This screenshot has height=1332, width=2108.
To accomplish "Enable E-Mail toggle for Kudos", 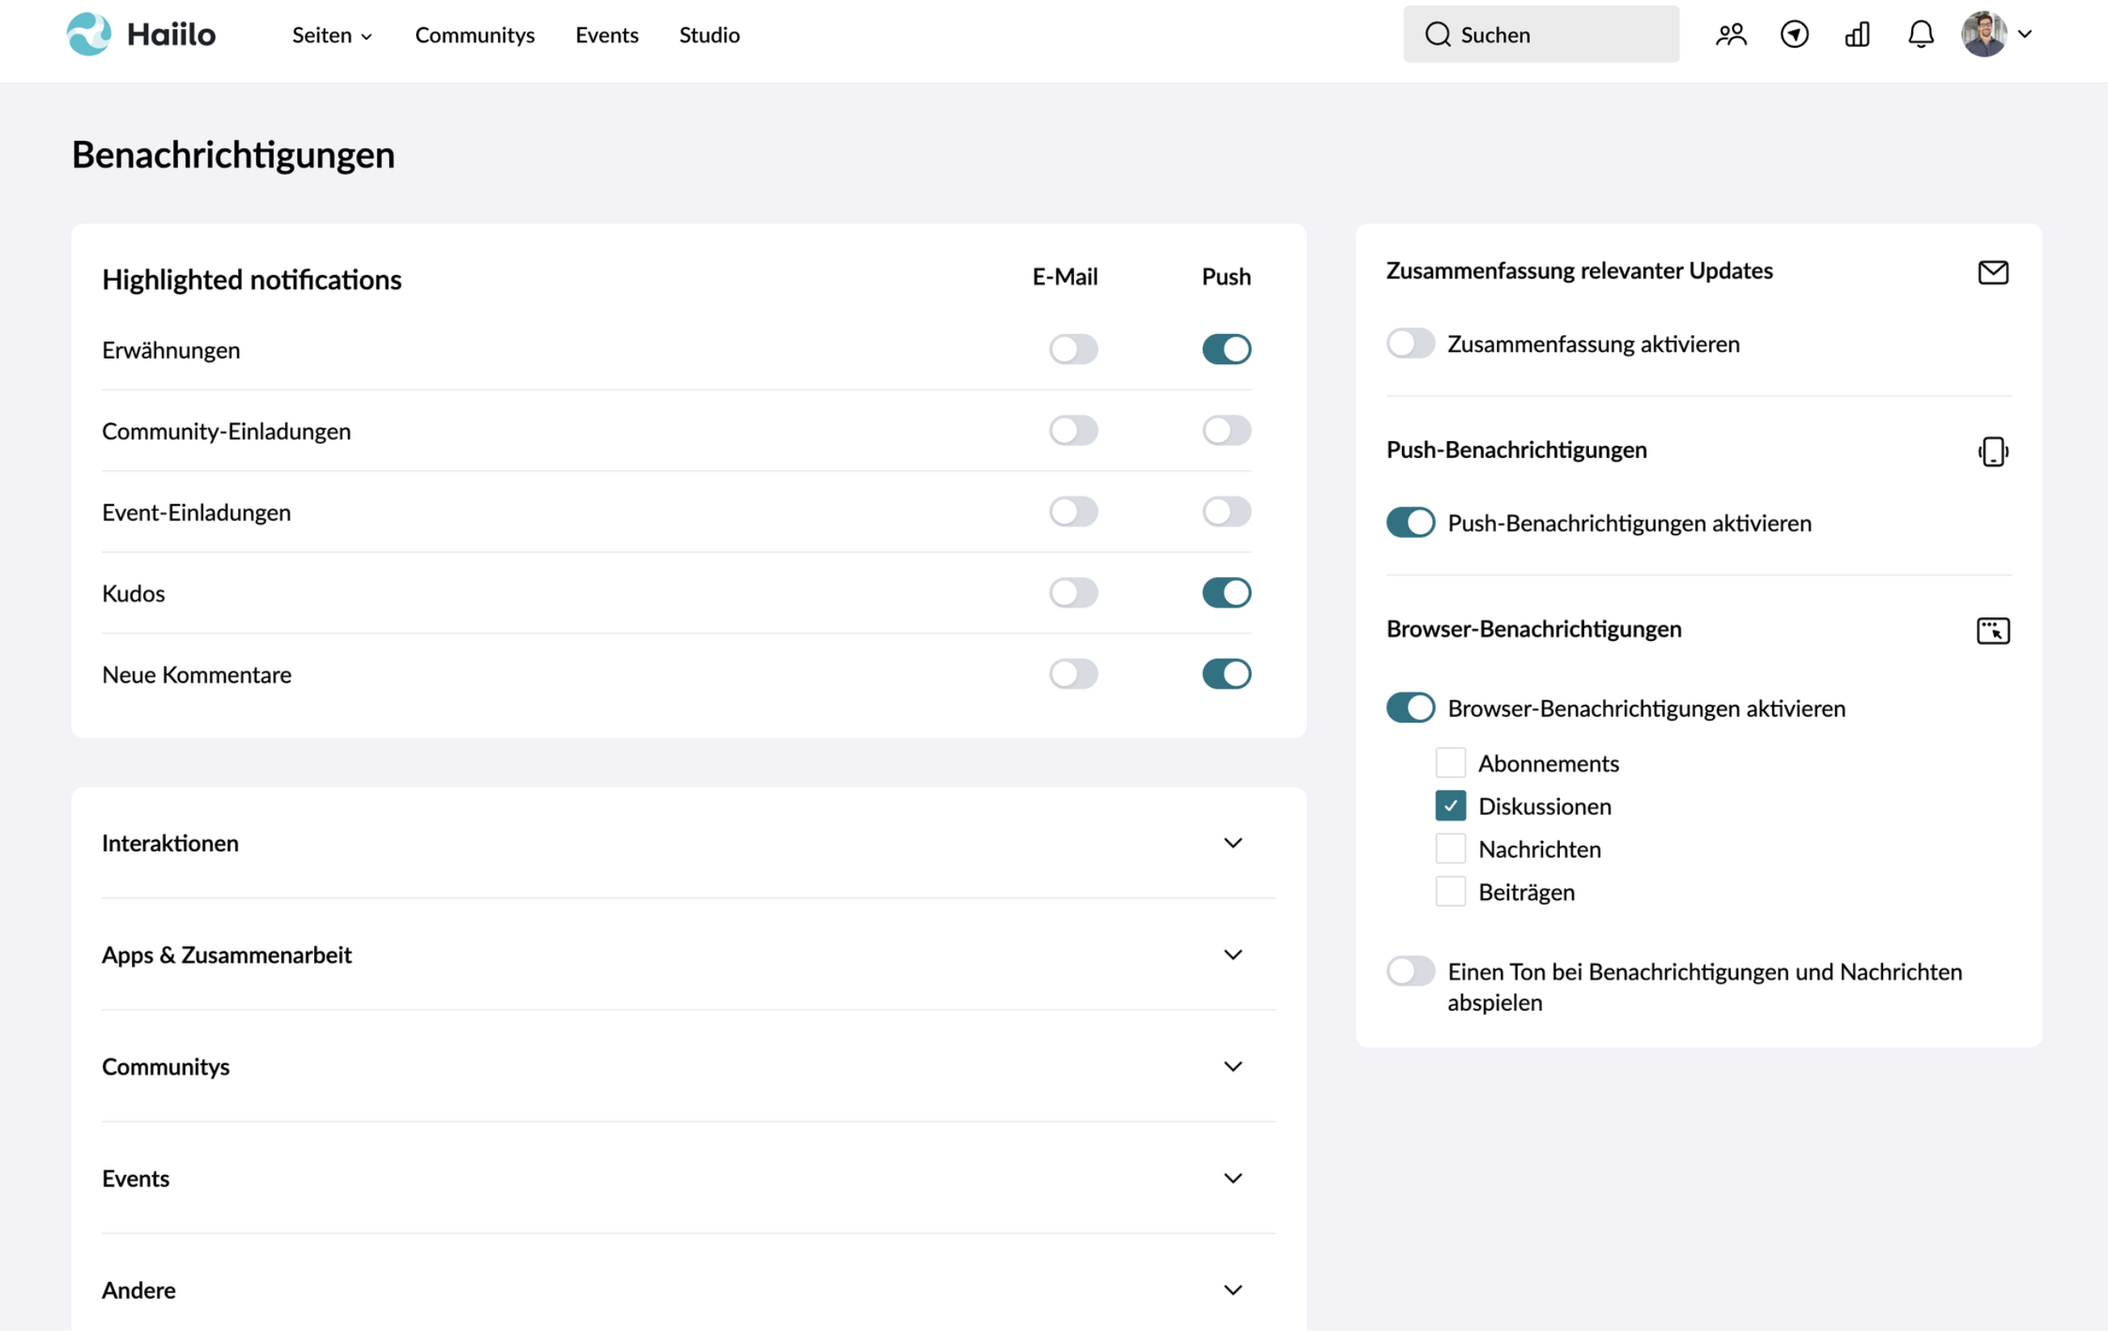I will tap(1073, 592).
